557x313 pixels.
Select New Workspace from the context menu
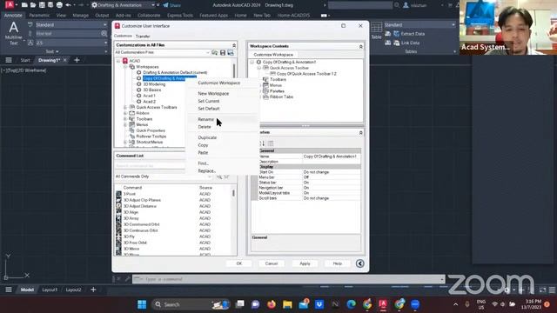point(213,94)
